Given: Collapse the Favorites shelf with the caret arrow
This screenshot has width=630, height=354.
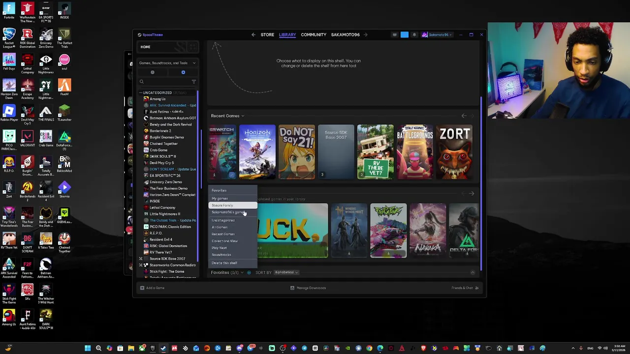Looking at the screenshot, I should pos(472,272).
